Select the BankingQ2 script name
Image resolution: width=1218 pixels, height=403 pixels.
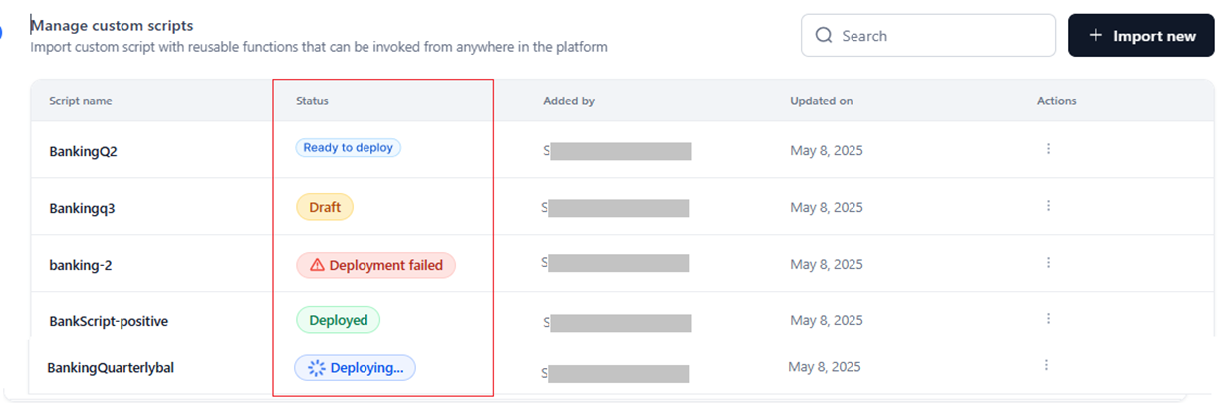click(x=84, y=152)
